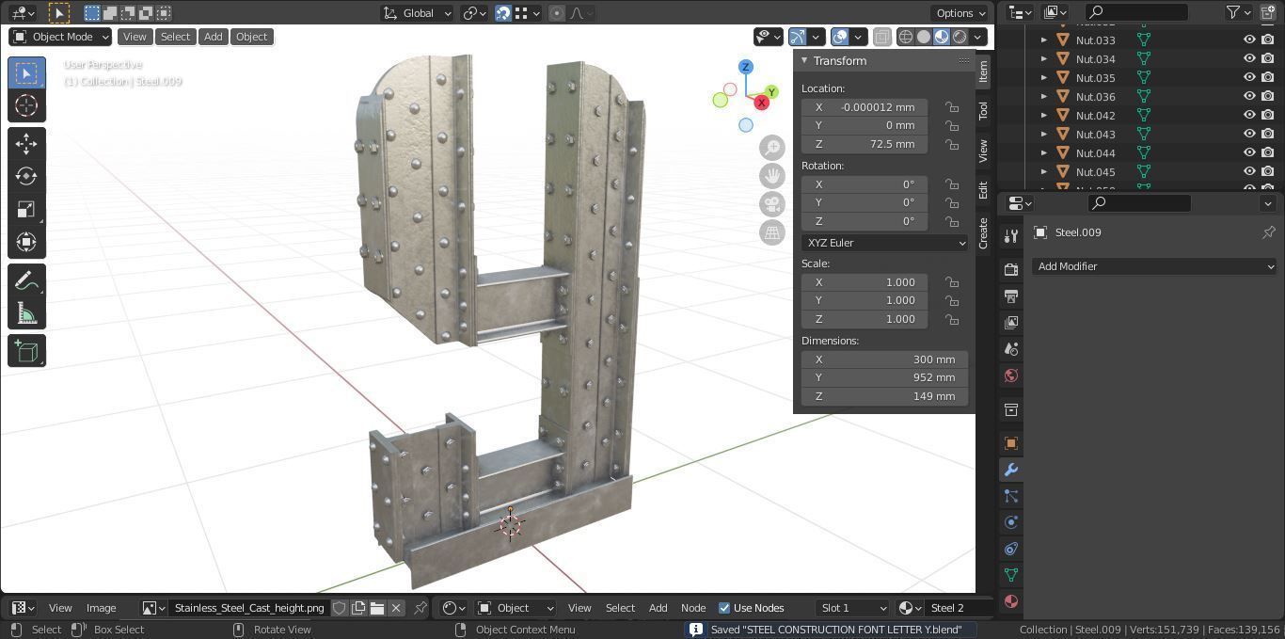Enable snapping magnet toggle
The width and height of the screenshot is (1285, 639).
pos(503,13)
